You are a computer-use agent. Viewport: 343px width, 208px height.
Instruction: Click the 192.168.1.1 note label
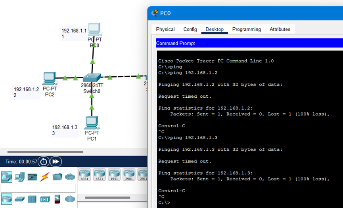point(74,34)
